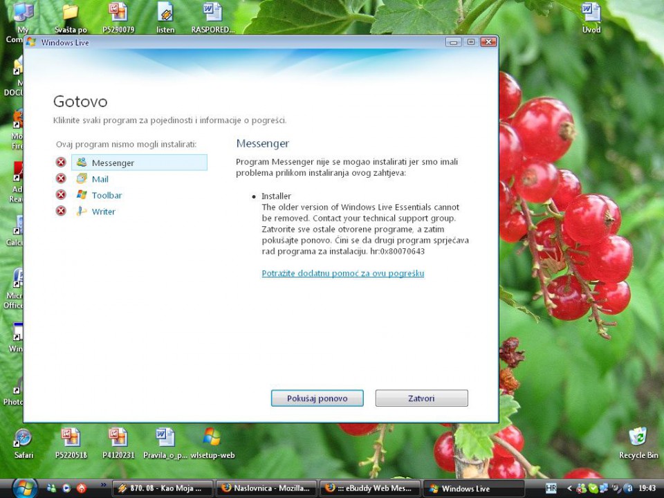Image resolution: width=664 pixels, height=498 pixels.
Task: Click the red error icon beside Mail
Action: coord(61,178)
